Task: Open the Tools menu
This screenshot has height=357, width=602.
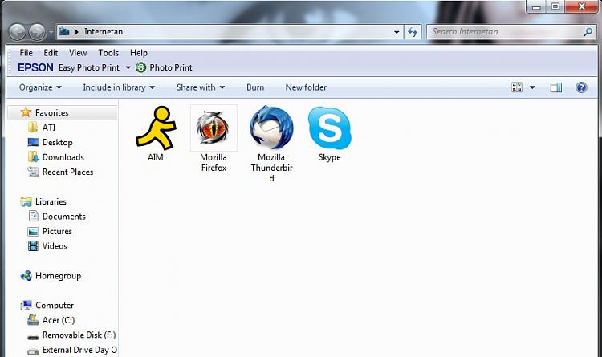Action: pyautogui.click(x=108, y=53)
